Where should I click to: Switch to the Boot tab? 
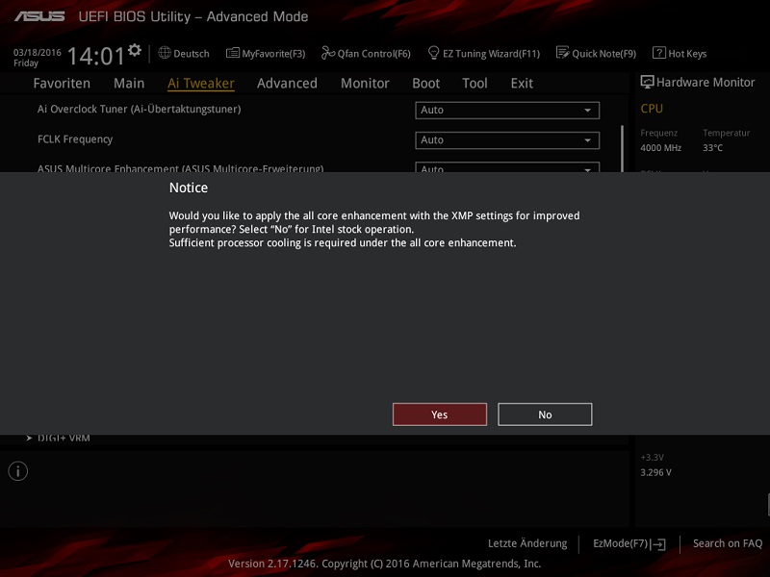[425, 84]
